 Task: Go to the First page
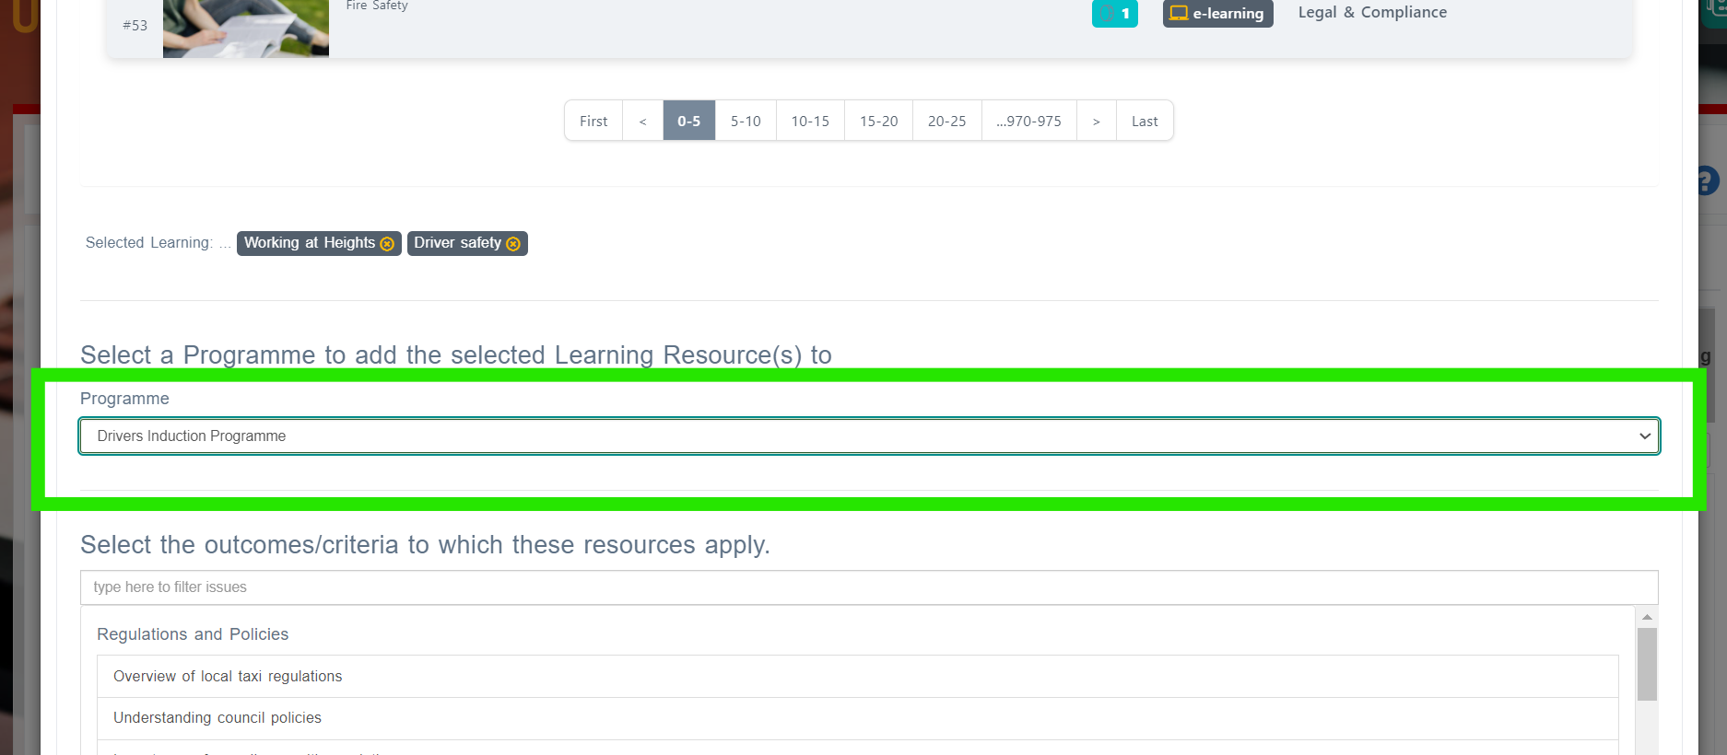[x=593, y=121]
